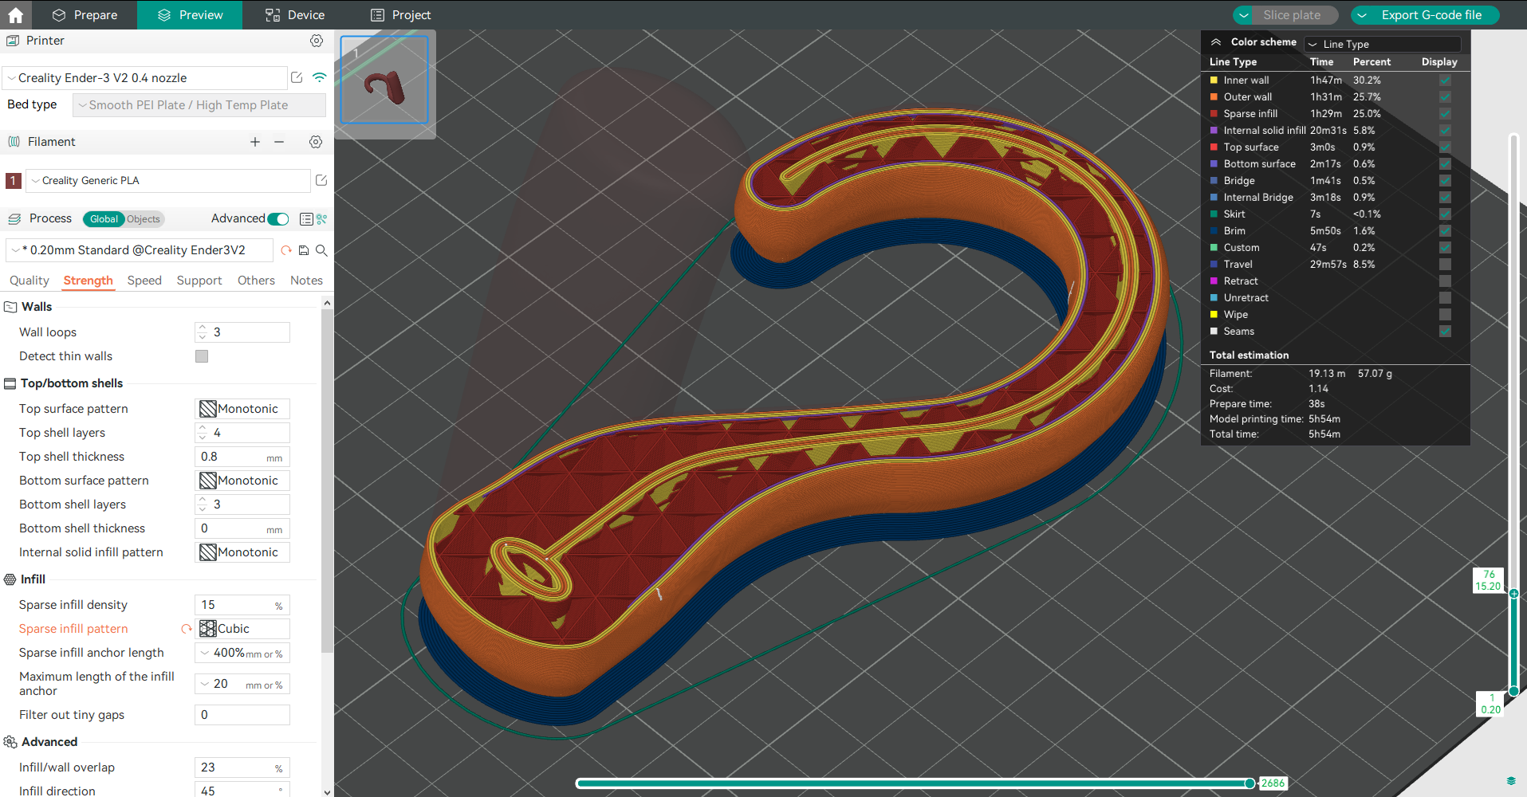Viewport: 1527px width, 797px height.
Task: Toggle Travel display checkbox
Action: [x=1445, y=265]
